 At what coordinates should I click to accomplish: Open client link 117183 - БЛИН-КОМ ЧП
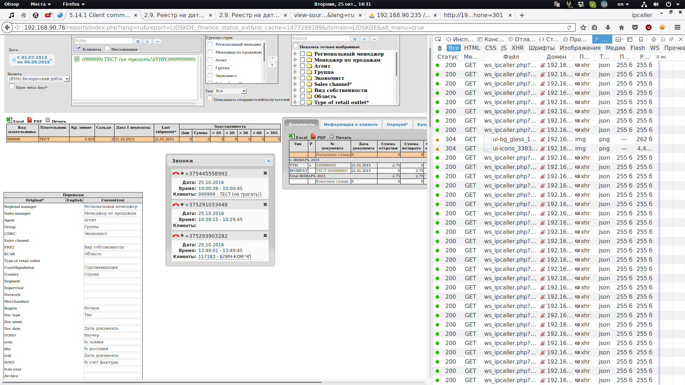[225, 257]
